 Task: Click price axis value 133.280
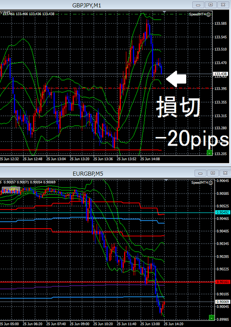(x=220, y=128)
